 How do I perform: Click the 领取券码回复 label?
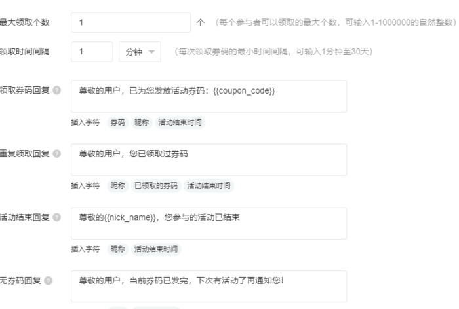coord(25,90)
